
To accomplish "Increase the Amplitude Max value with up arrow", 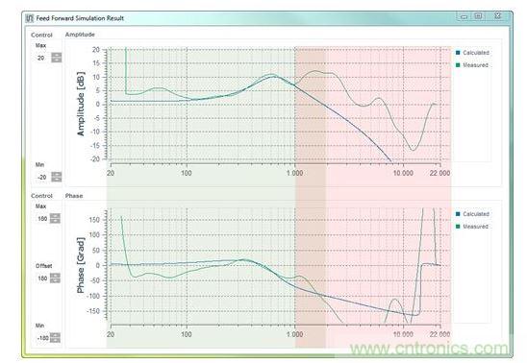I will coord(57,55).
